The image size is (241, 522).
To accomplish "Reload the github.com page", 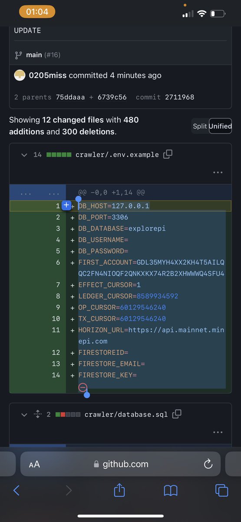I will 208,464.
